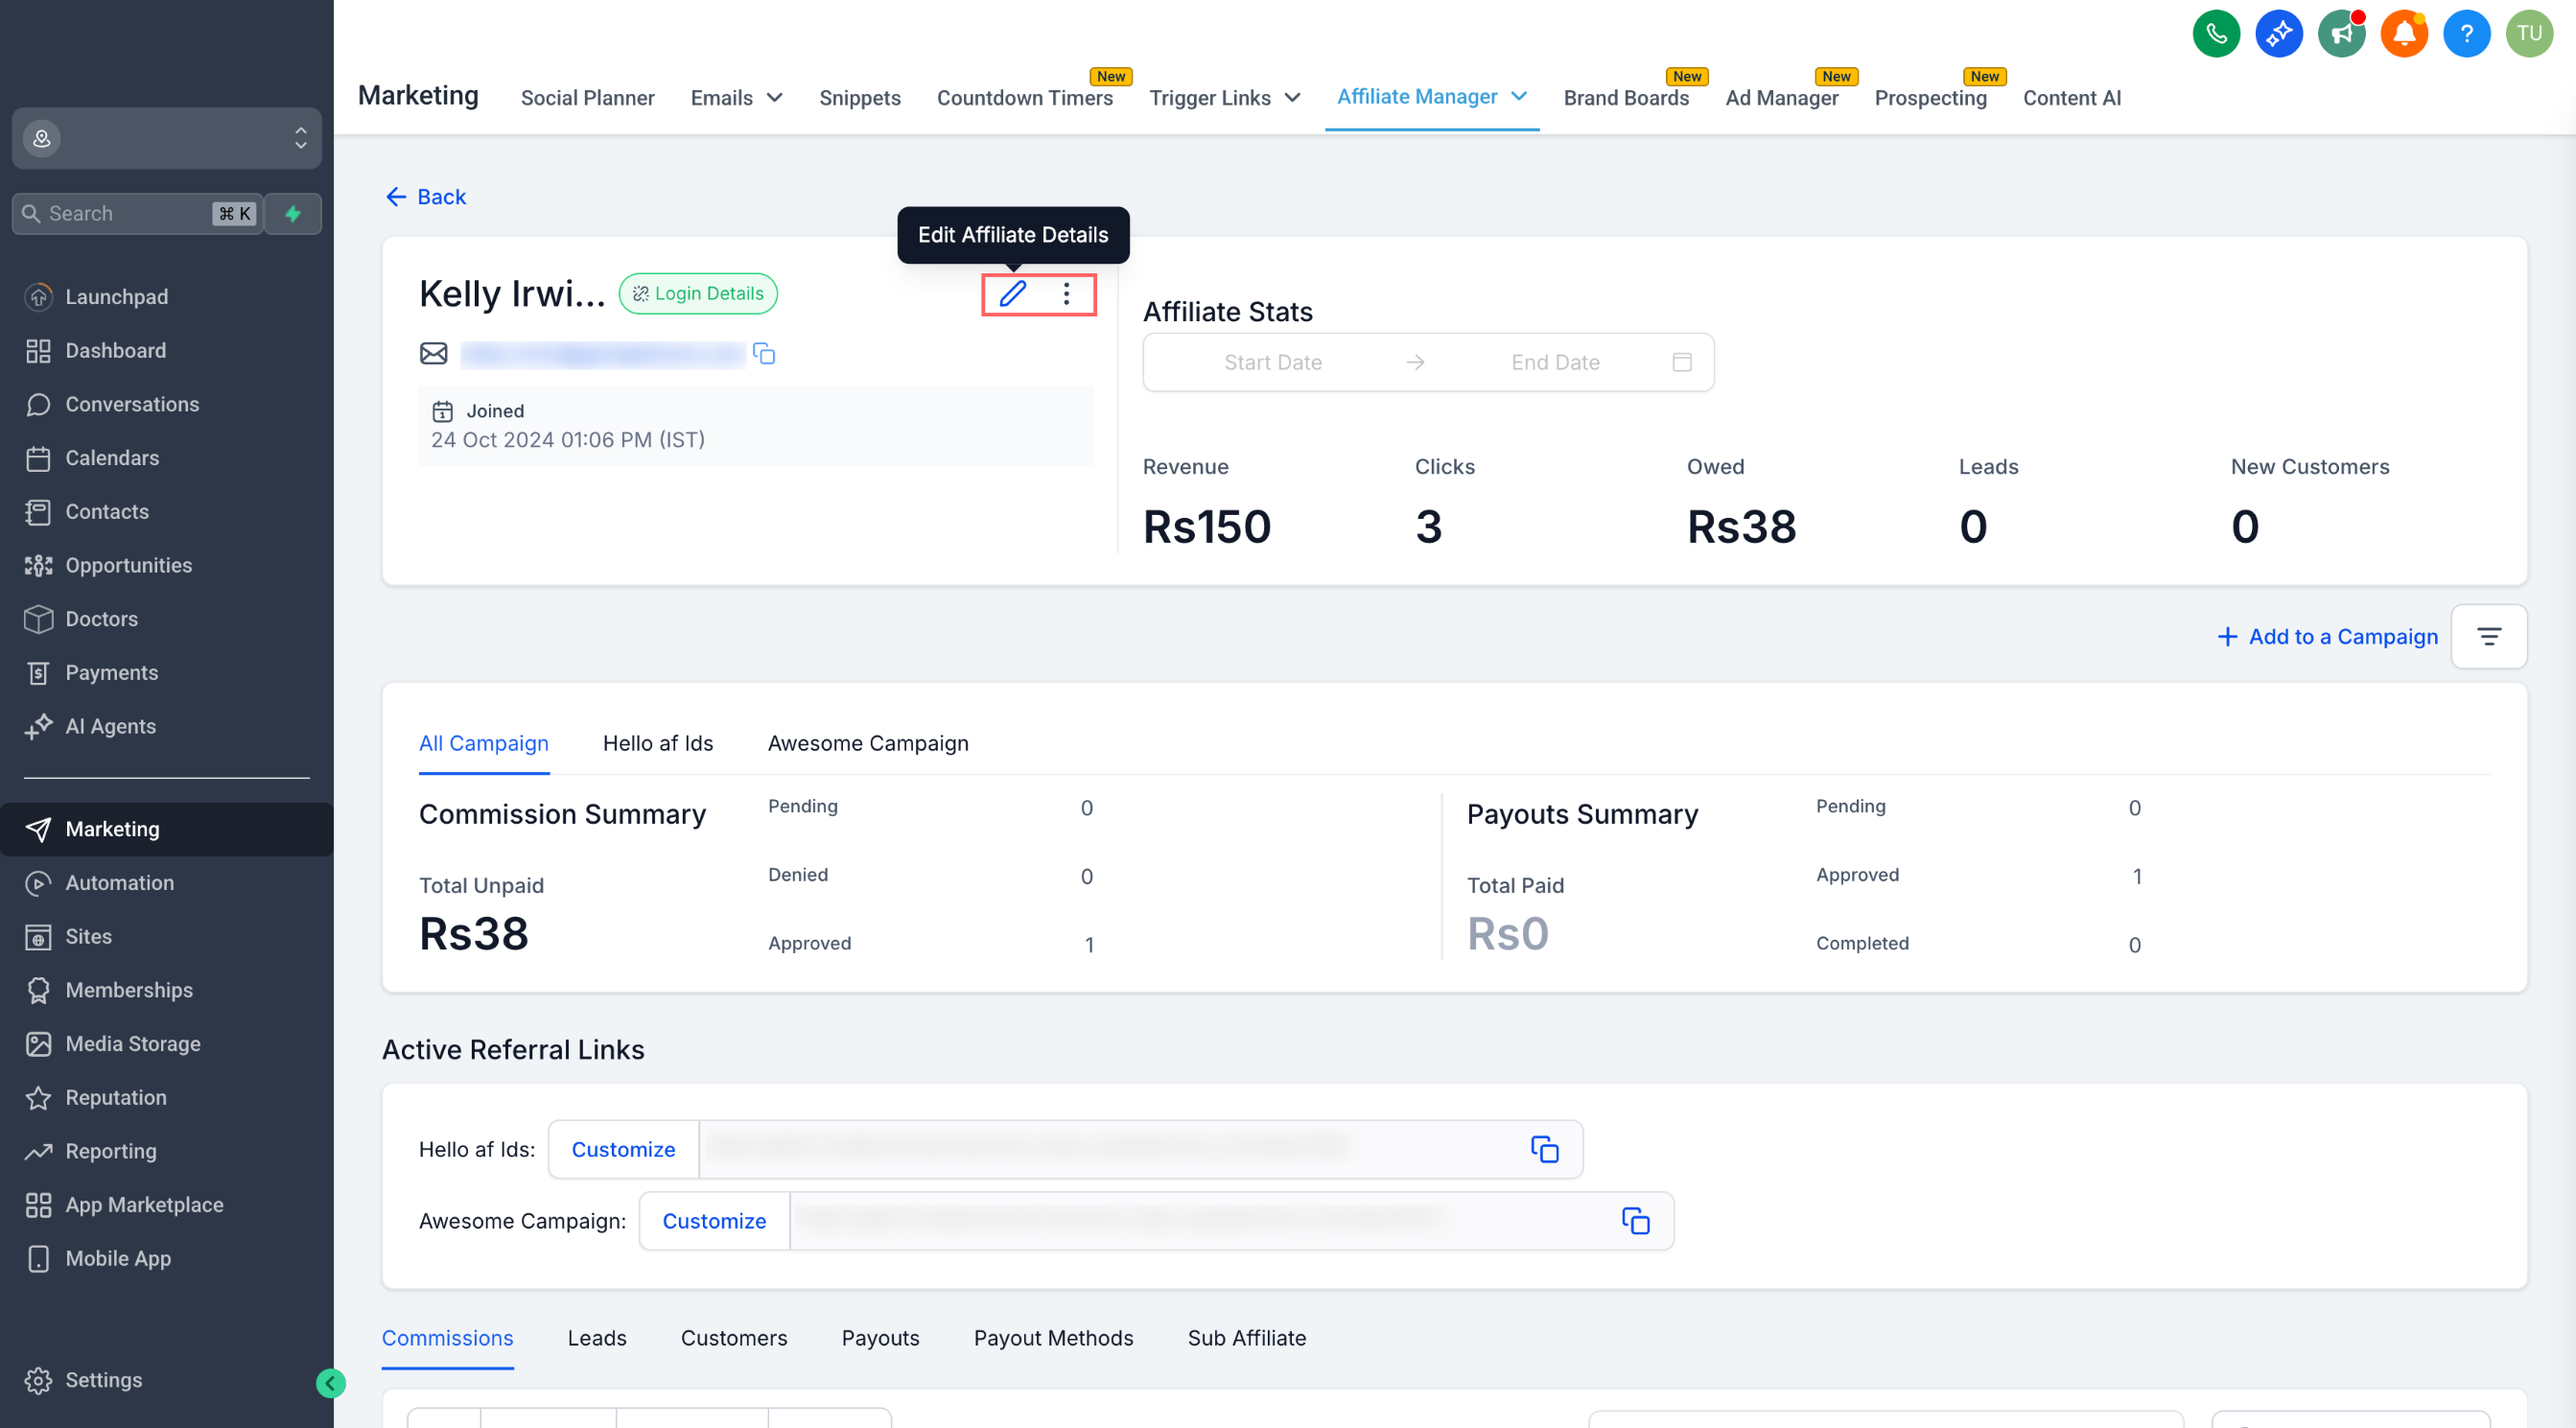Click the megaphone announcements icon
The width and height of the screenshot is (2576, 1428).
click(x=2341, y=34)
